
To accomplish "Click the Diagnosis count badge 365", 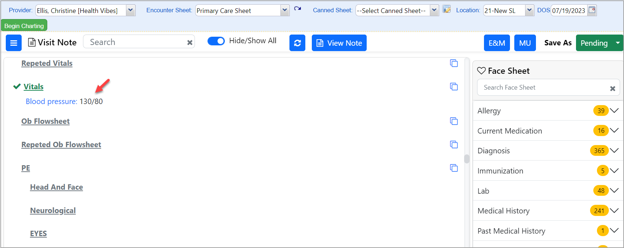I will point(599,150).
